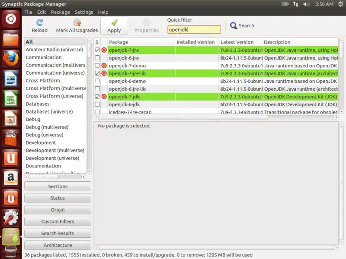Sort by the Package column header
The height and width of the screenshot is (259, 346).
pyautogui.click(x=141, y=42)
